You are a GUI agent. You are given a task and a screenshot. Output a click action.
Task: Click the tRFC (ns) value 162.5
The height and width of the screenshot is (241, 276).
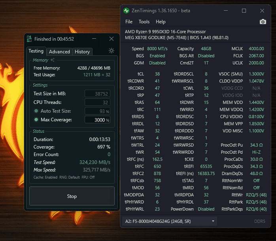[157, 159]
